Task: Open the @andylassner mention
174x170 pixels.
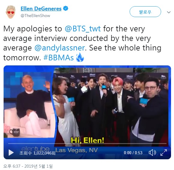Action: click(x=60, y=48)
